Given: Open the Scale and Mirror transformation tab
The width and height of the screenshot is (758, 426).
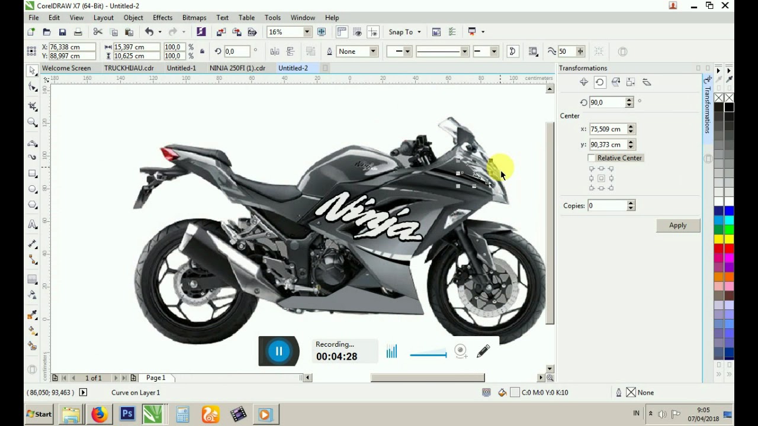Looking at the screenshot, I should [x=615, y=82].
